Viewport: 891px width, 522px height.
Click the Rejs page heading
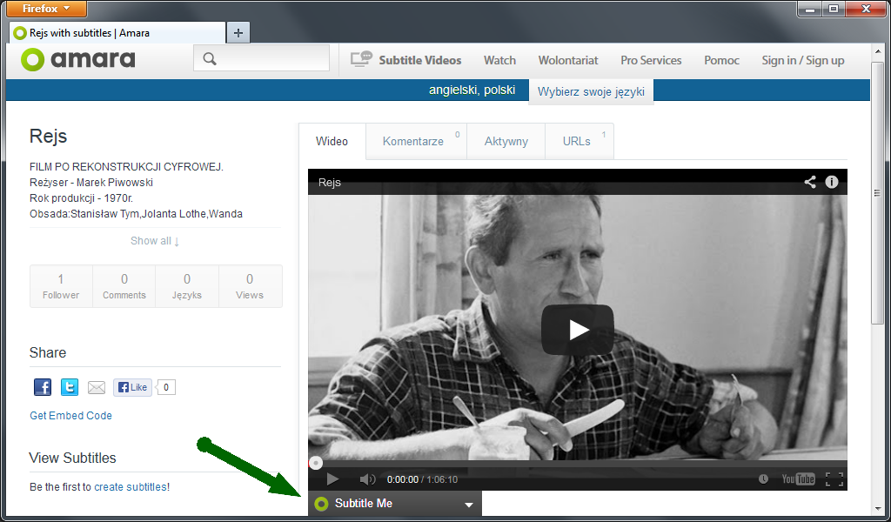point(48,137)
